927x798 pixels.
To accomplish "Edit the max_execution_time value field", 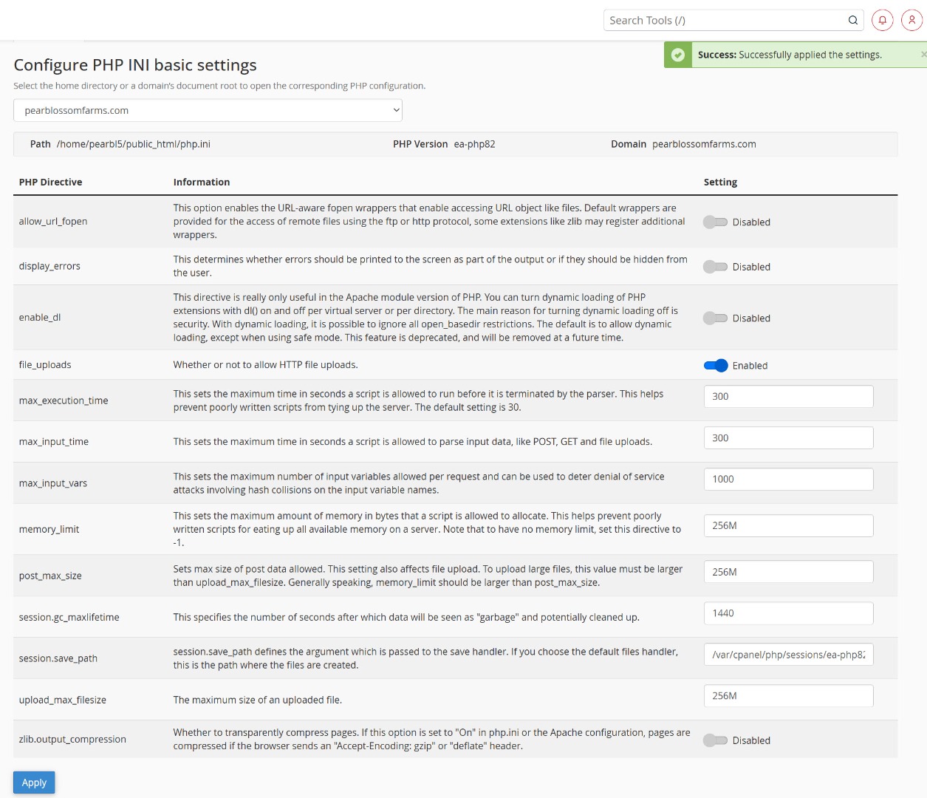I will click(x=788, y=397).
